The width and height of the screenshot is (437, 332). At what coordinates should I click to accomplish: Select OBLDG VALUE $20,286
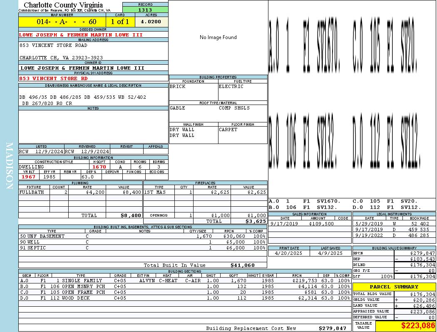[x=424, y=300]
